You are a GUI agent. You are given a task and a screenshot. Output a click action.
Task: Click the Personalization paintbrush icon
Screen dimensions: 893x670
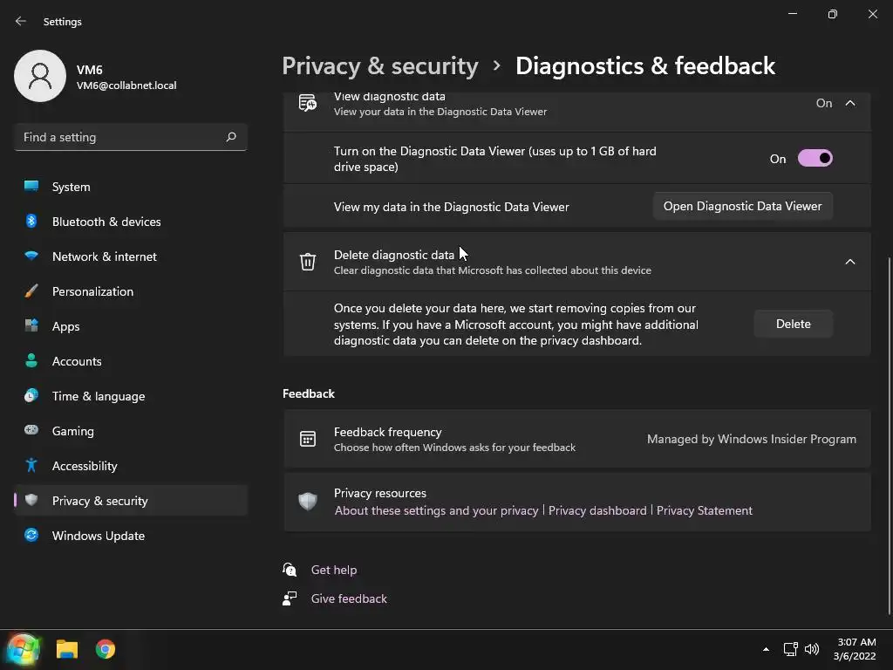[31, 291]
